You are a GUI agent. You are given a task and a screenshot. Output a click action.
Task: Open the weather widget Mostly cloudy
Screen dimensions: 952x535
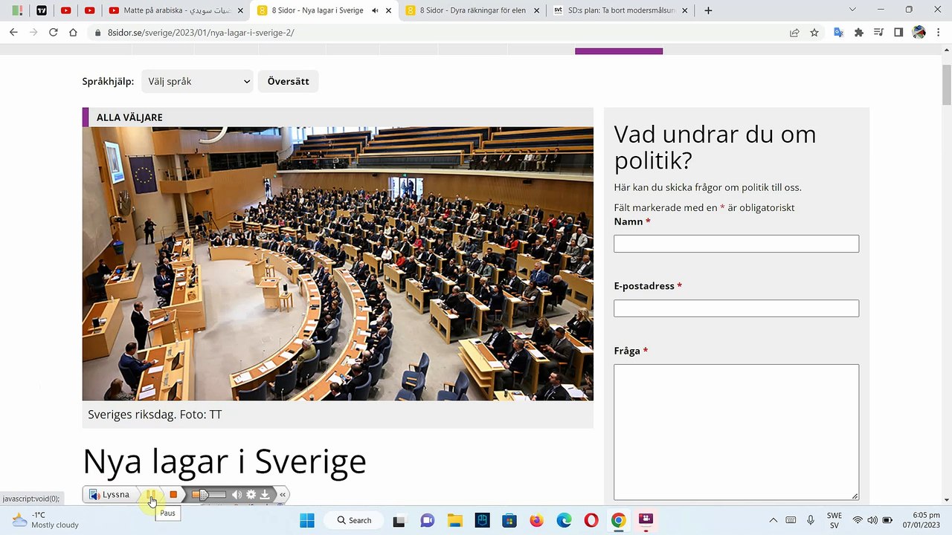click(x=46, y=520)
